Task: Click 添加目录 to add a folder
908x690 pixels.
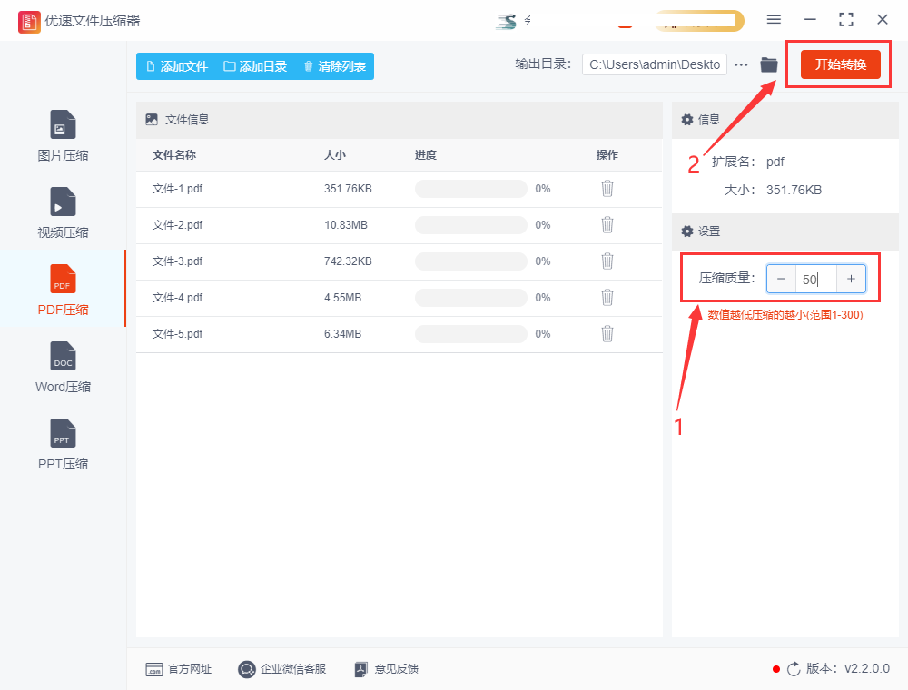Action: tap(255, 66)
